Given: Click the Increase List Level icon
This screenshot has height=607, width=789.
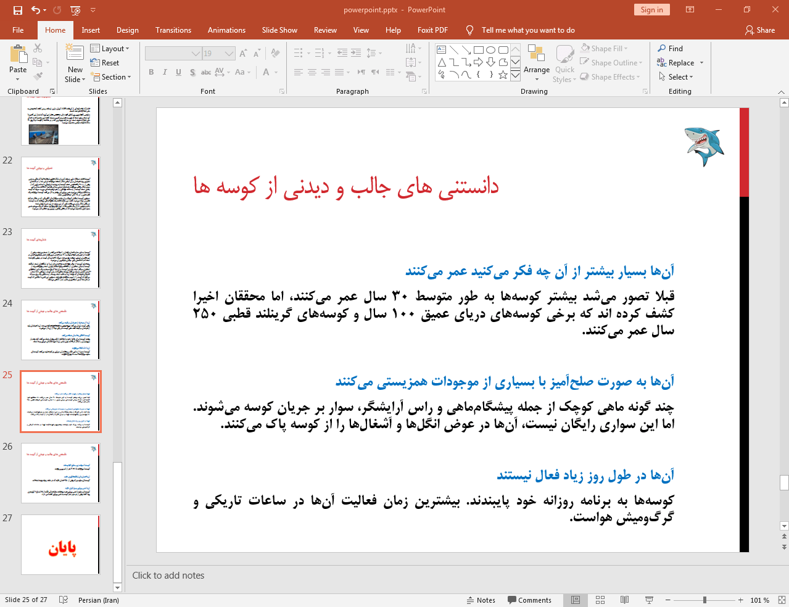Looking at the screenshot, I should (356, 53).
